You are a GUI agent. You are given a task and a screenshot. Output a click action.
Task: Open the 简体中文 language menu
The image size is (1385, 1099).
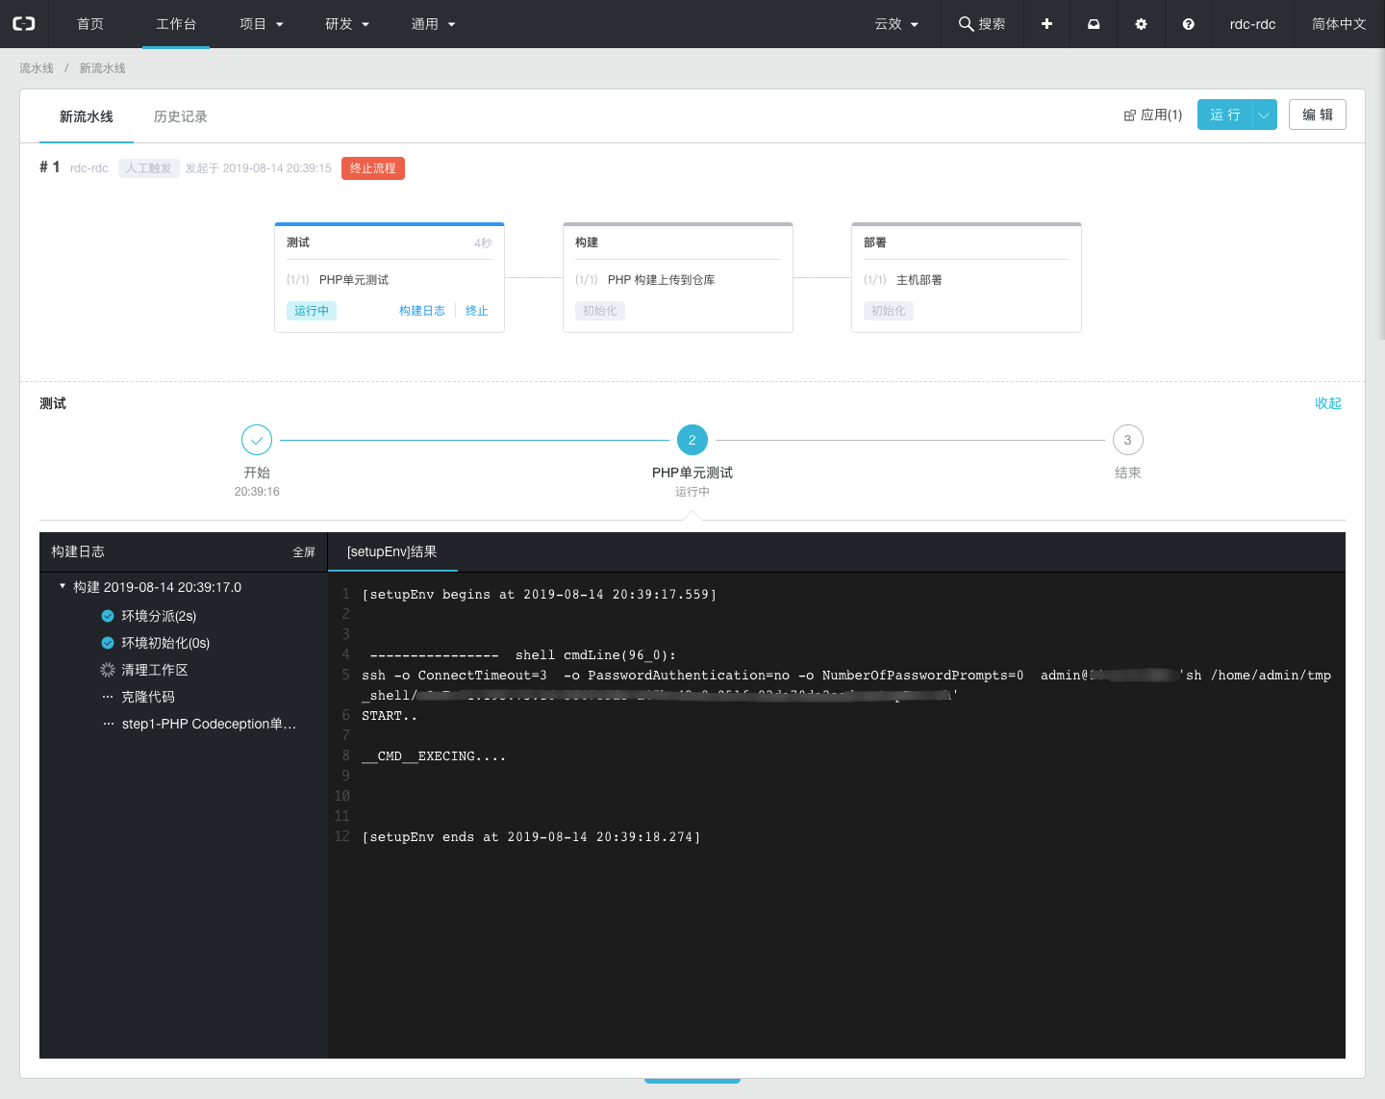1339,24
